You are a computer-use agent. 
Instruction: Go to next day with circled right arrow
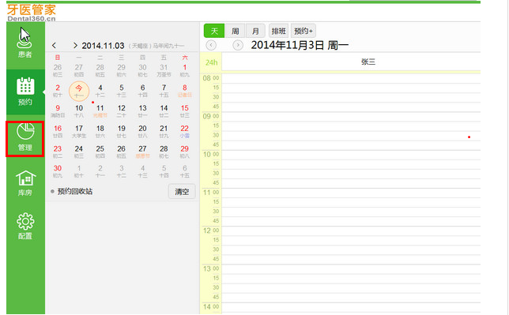click(238, 45)
